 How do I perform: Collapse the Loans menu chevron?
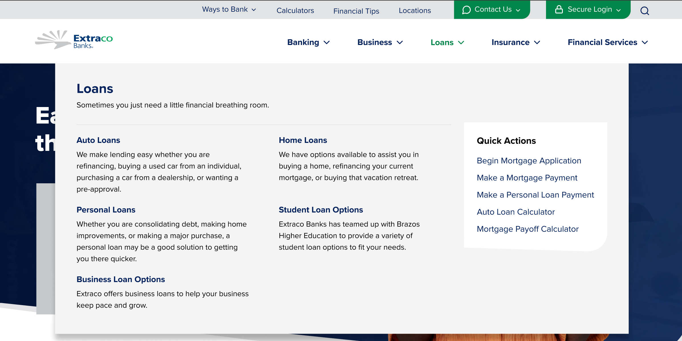pyautogui.click(x=461, y=43)
